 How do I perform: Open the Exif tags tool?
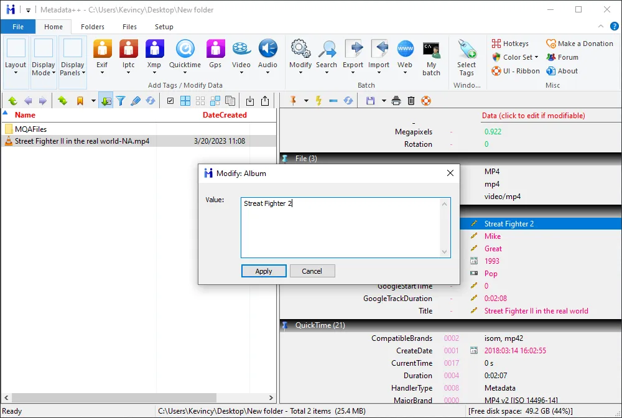[x=102, y=54]
